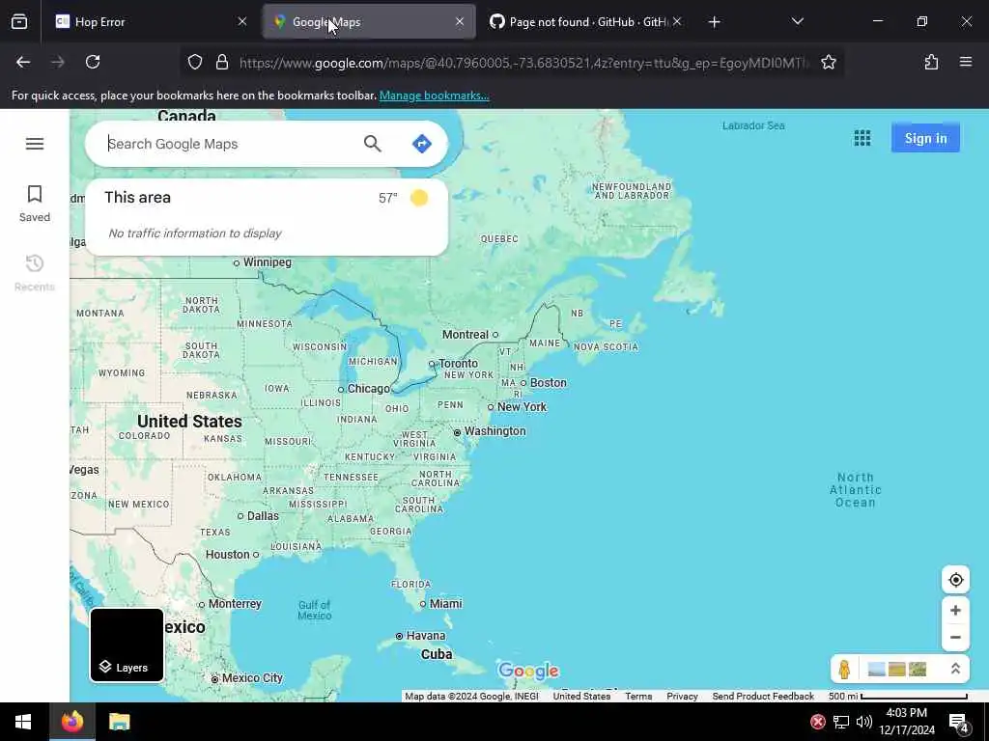Viewport: 989px width, 741px height.
Task: Open the Saved places panel
Action: 35,204
